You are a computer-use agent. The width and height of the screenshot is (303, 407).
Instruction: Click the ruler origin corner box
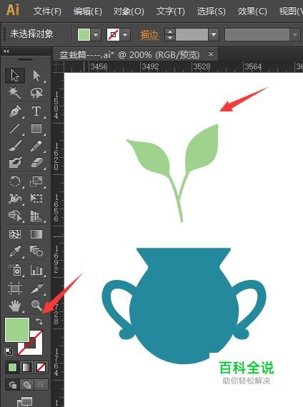pos(59,67)
